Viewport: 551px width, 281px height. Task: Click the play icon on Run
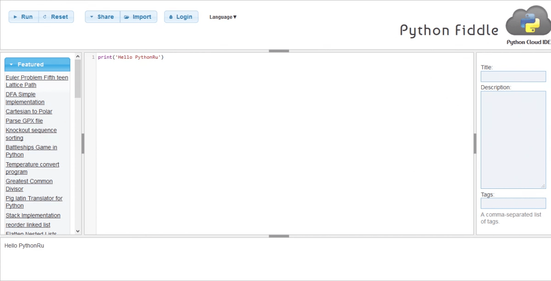[x=15, y=17]
